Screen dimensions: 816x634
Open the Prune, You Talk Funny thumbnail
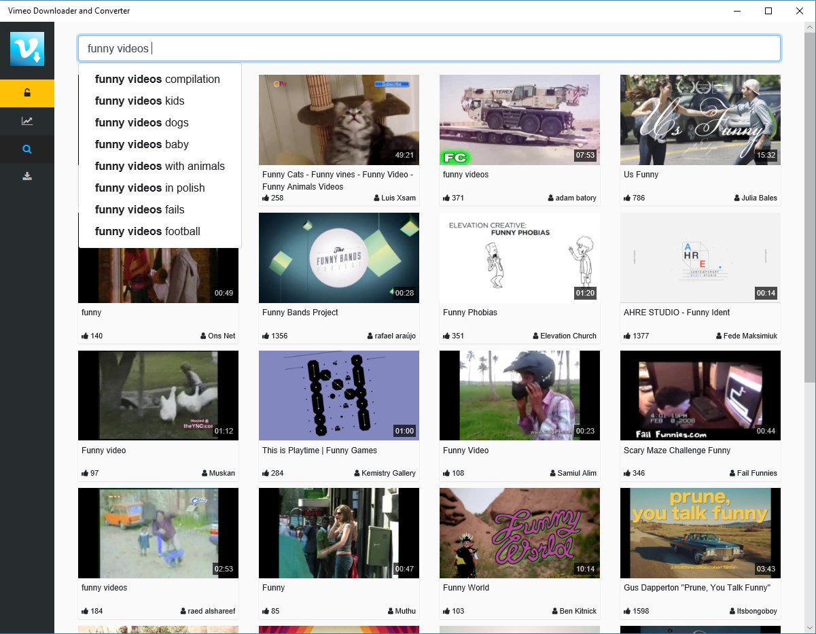(x=700, y=533)
